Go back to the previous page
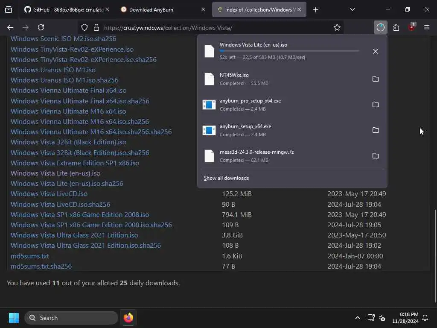This screenshot has height=328, width=437. click(x=10, y=27)
